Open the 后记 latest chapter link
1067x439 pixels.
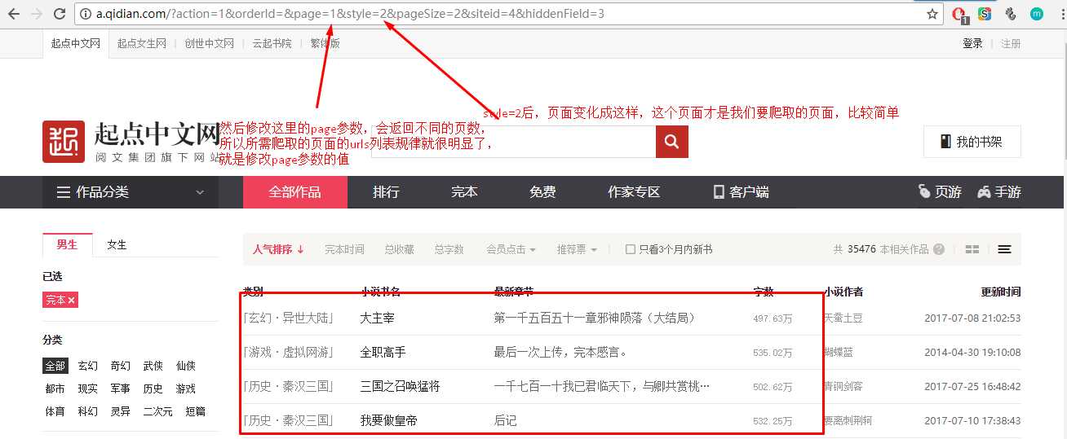[505, 420]
